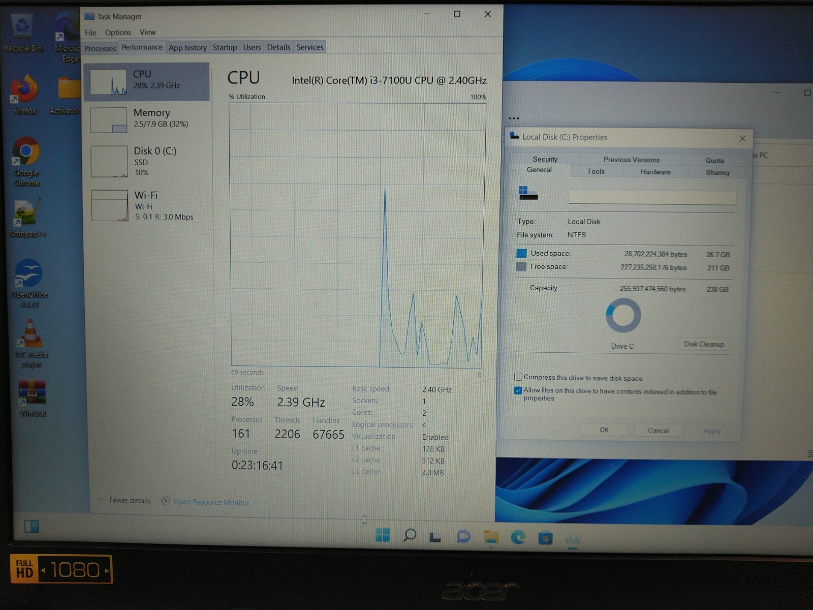This screenshot has width=813, height=610.
Task: Select Wi-Fi performance item
Action: coord(147,205)
